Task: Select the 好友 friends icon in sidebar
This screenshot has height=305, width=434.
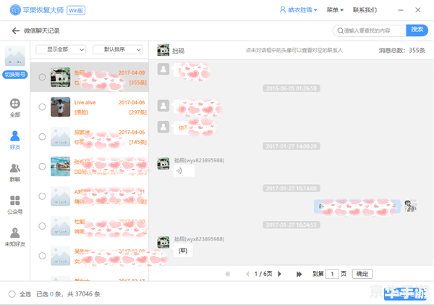Action: [15, 136]
